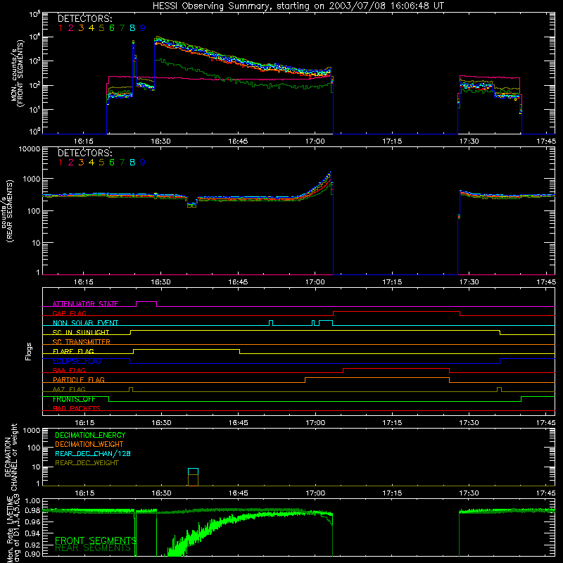Click 16:30 time label under decimation panel
Viewport: 563px width, 563px height.
pyautogui.click(x=161, y=493)
